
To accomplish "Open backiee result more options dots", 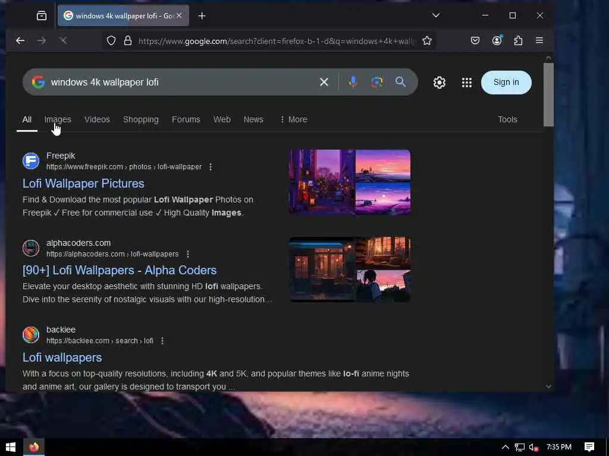I will click(x=162, y=341).
